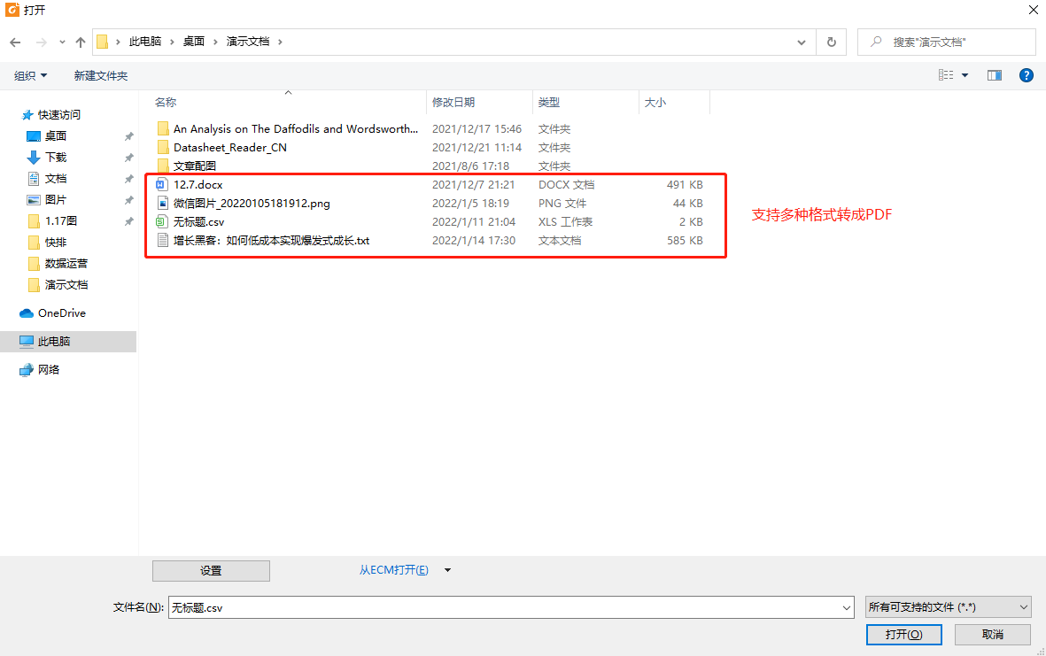Click the 设置 button

click(211, 571)
